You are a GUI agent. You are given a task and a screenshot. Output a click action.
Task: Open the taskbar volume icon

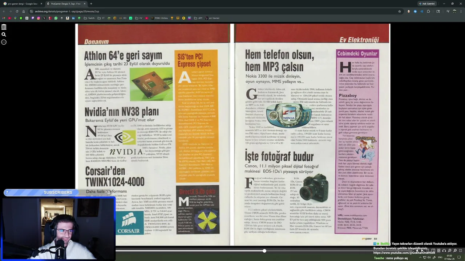point(429,257)
